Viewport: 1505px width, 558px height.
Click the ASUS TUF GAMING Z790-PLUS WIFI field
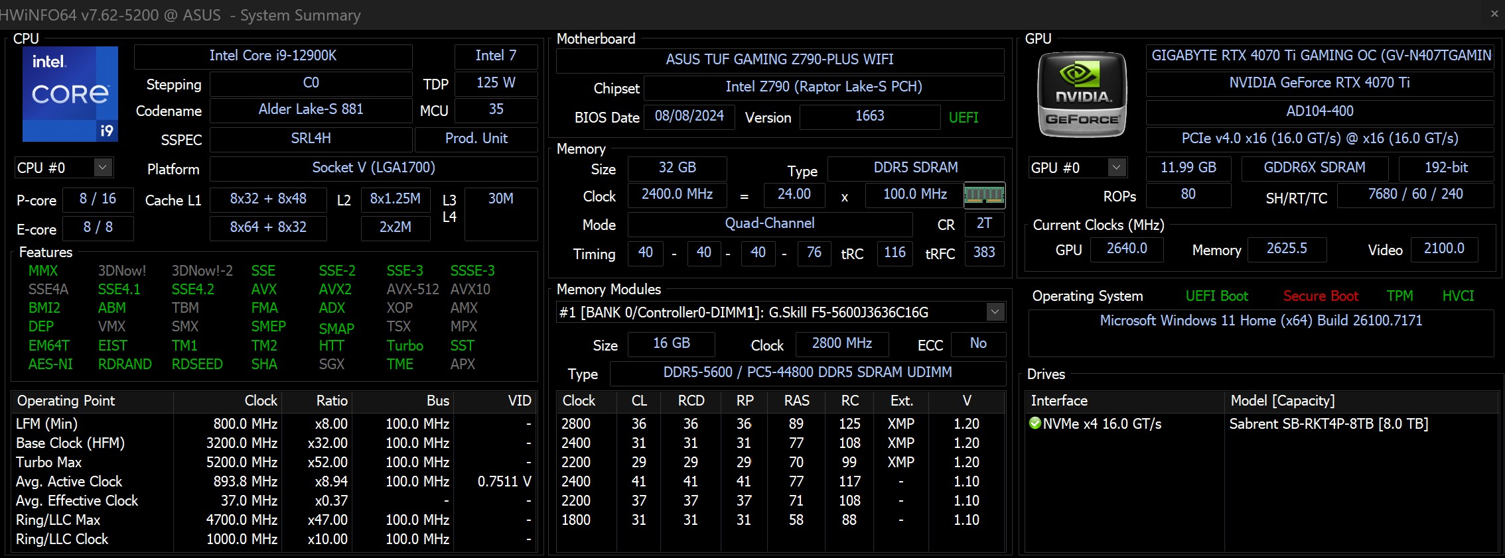(x=779, y=60)
